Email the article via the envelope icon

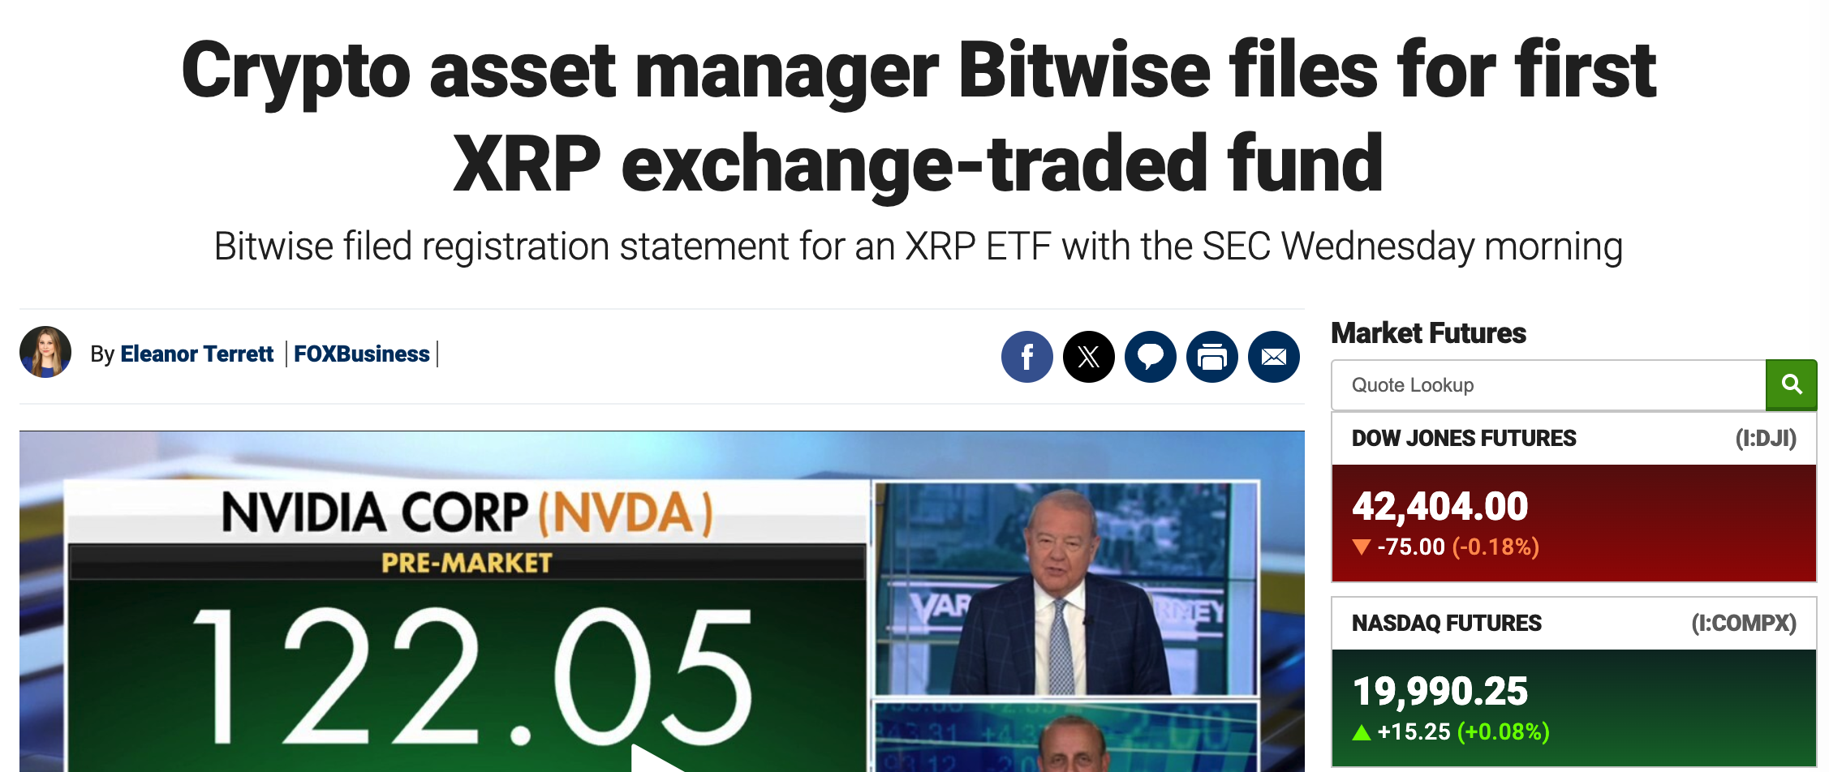[1273, 357]
